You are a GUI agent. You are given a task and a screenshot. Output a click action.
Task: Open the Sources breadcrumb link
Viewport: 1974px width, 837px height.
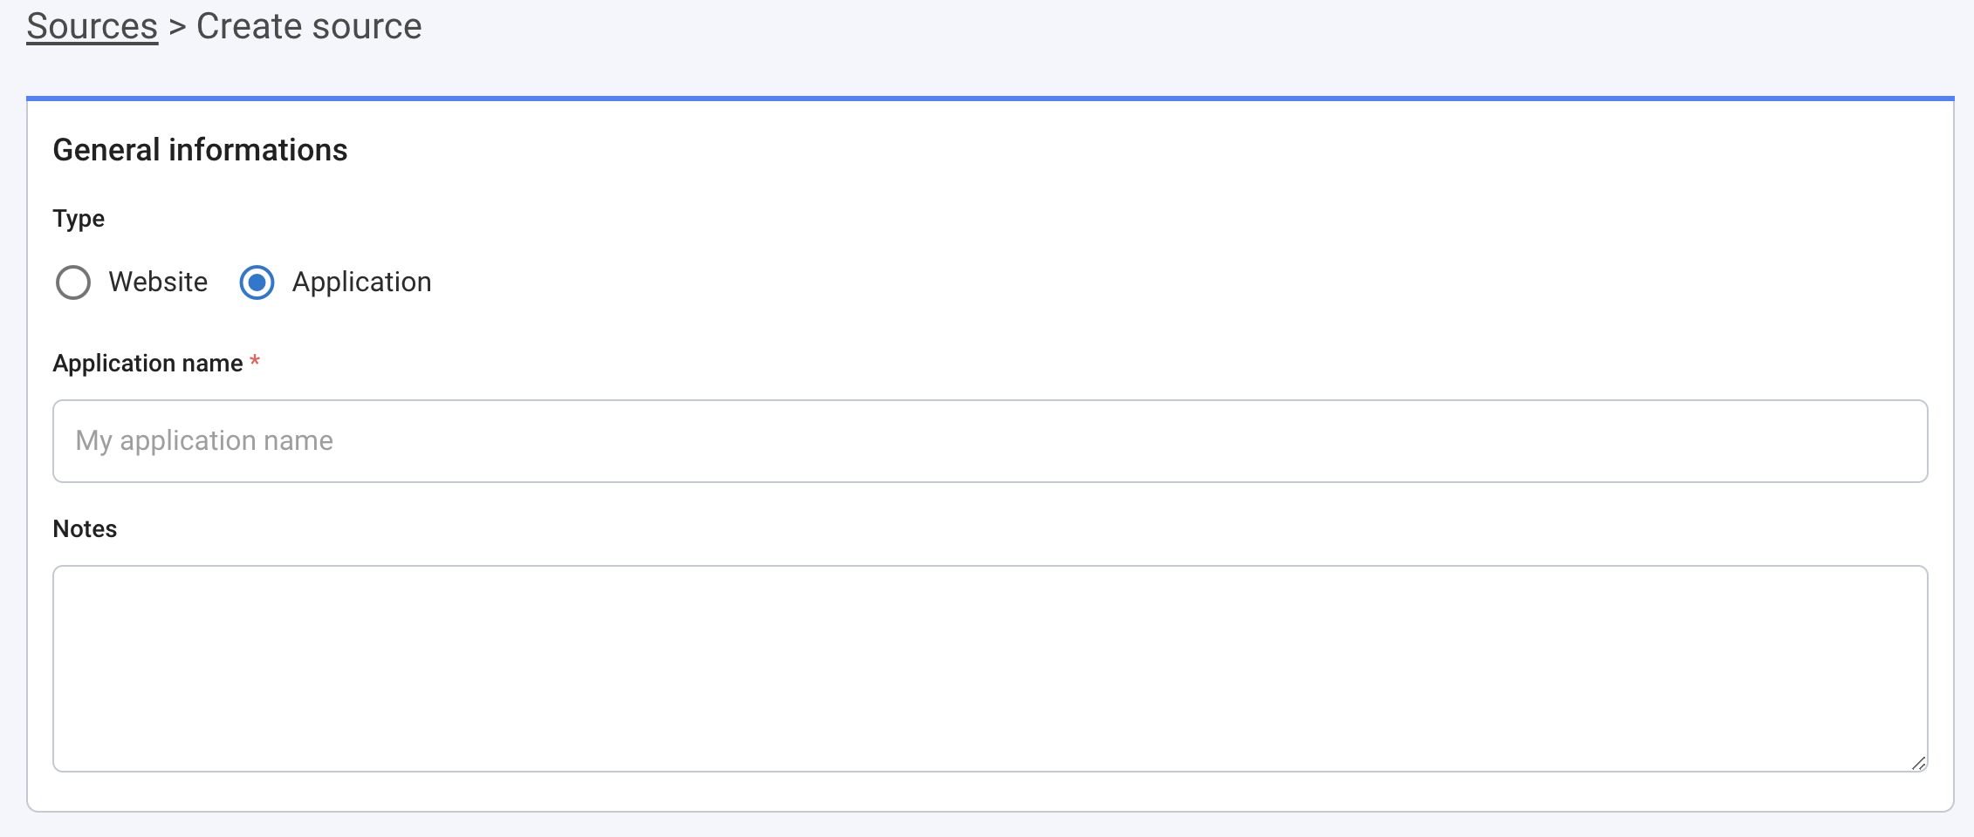92,26
